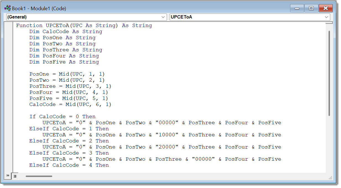Click the Dim CalcCode As String line
The width and height of the screenshot is (341, 188).
[x=66, y=31]
